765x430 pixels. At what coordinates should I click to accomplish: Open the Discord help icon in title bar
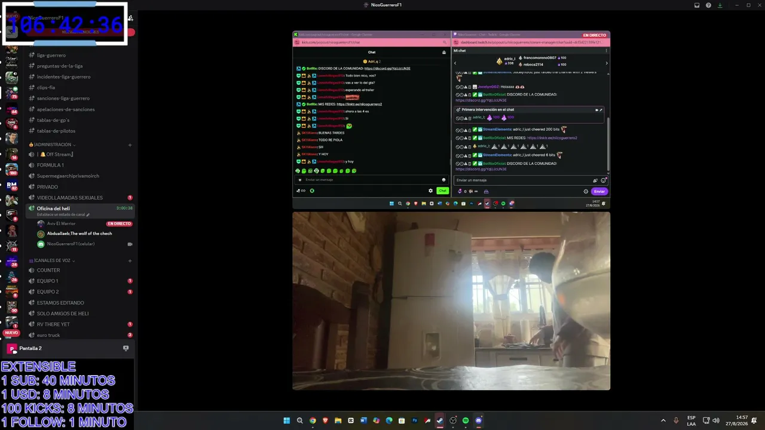708,5
